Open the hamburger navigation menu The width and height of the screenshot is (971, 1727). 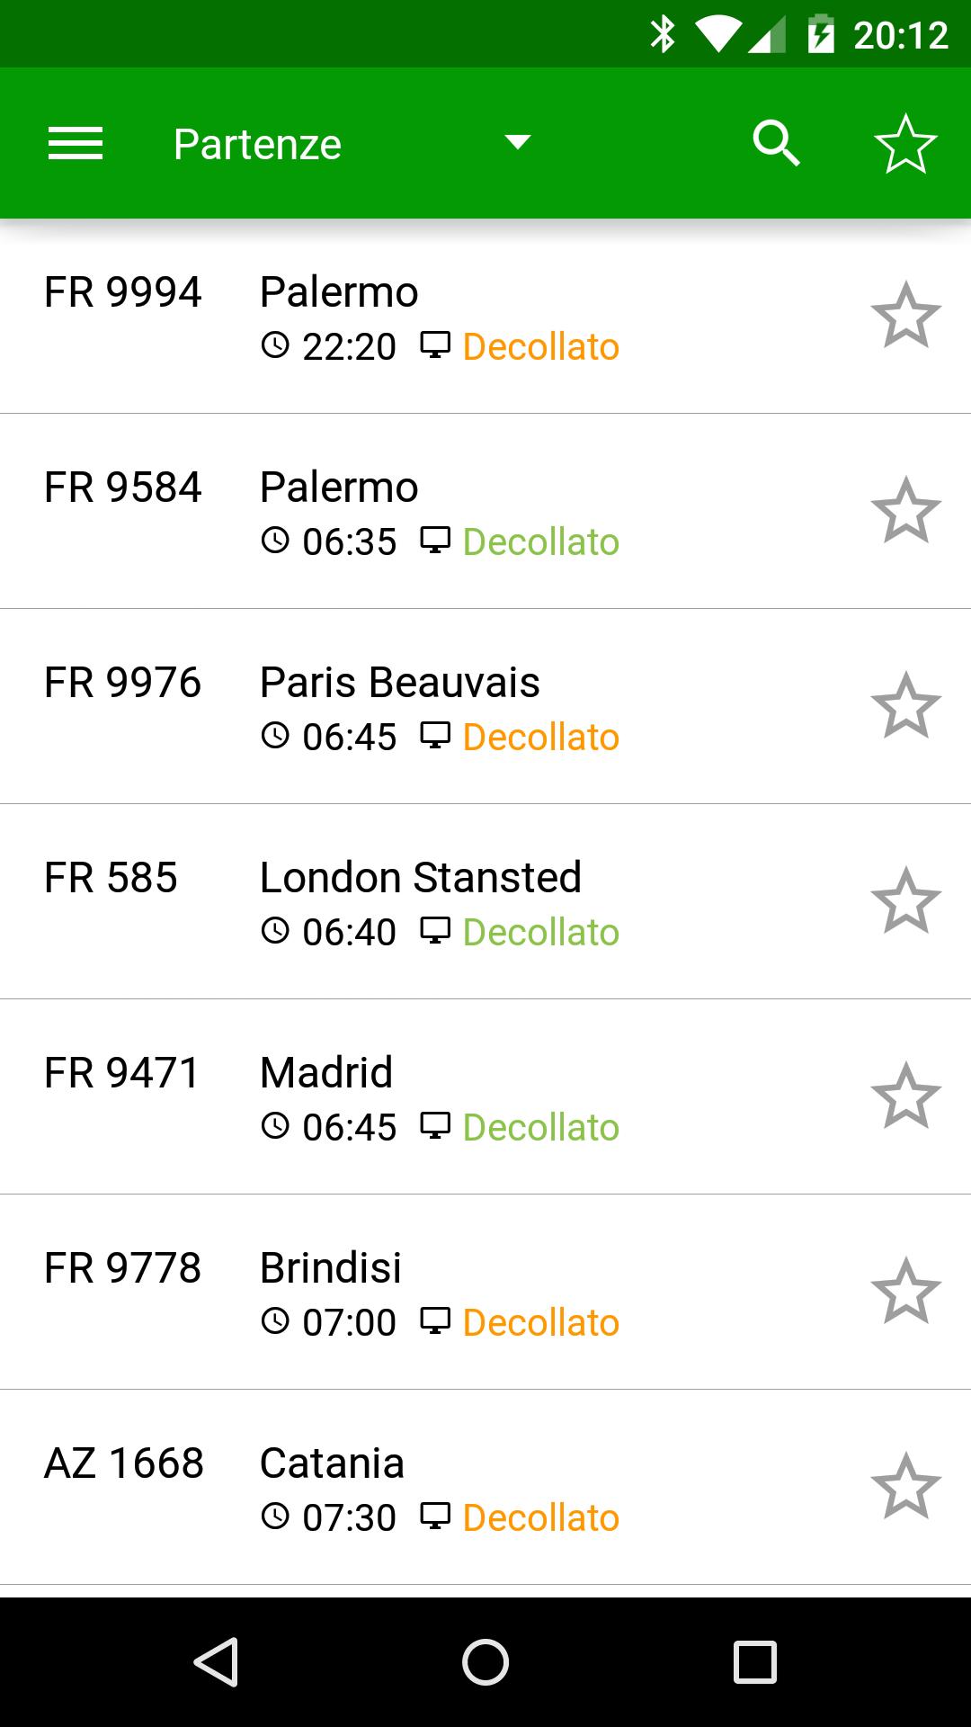pyautogui.click(x=76, y=144)
